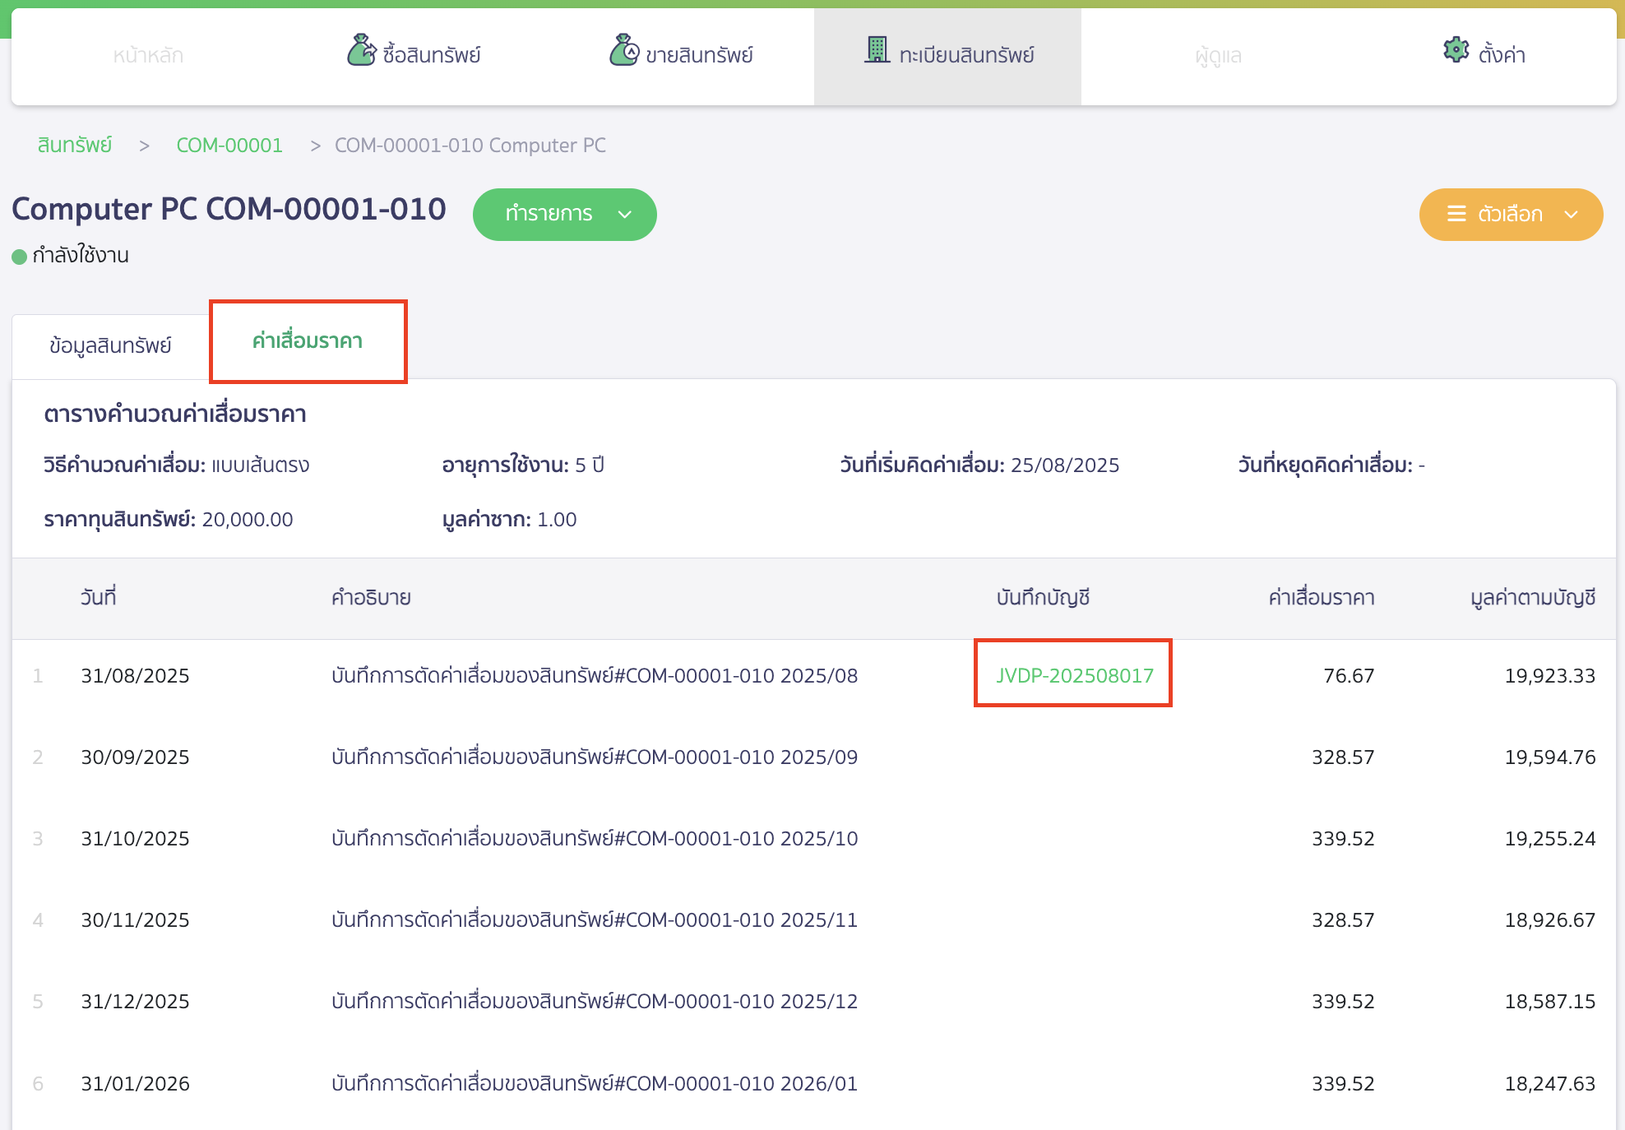Expand the ทำรายการ dropdown chevron
This screenshot has height=1130, width=1625.
pos(624,215)
